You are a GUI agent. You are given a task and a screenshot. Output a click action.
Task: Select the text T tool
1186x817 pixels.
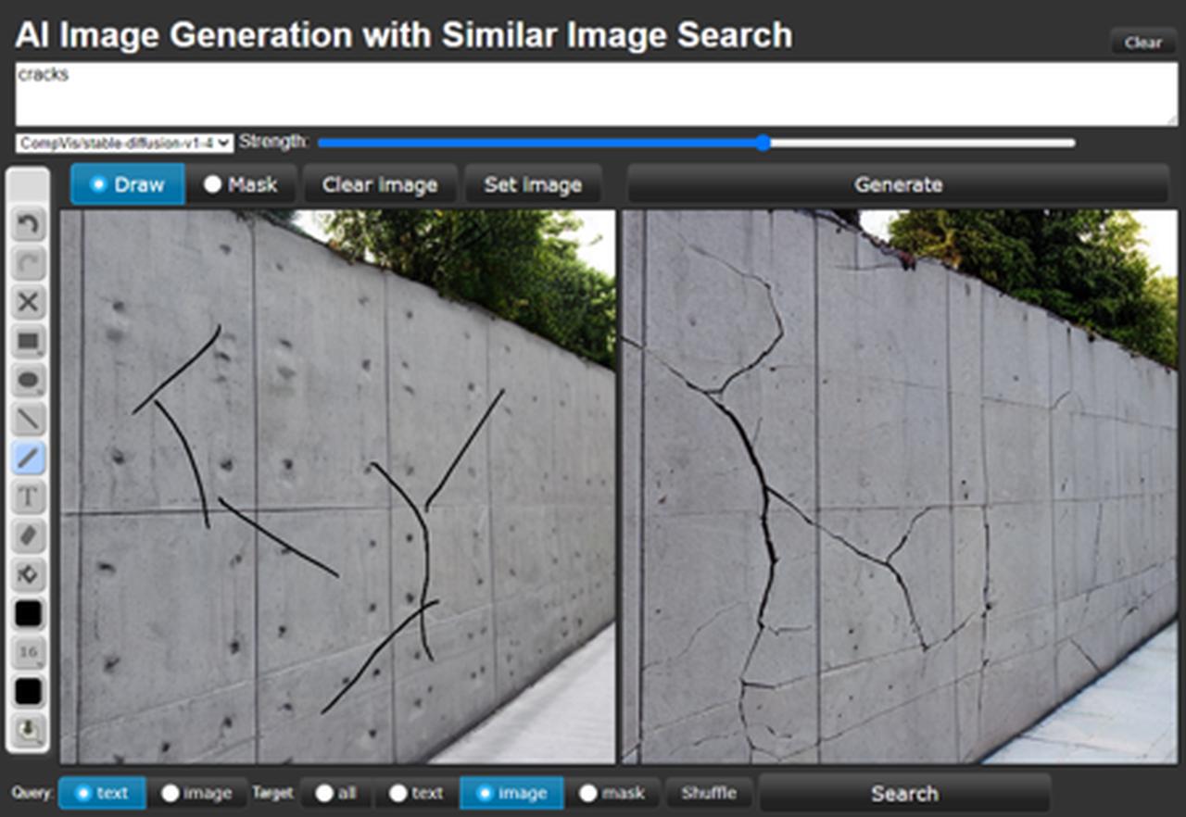(28, 496)
